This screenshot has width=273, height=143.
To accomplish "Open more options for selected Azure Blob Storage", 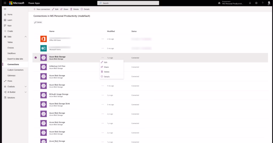I will click(x=103, y=58).
